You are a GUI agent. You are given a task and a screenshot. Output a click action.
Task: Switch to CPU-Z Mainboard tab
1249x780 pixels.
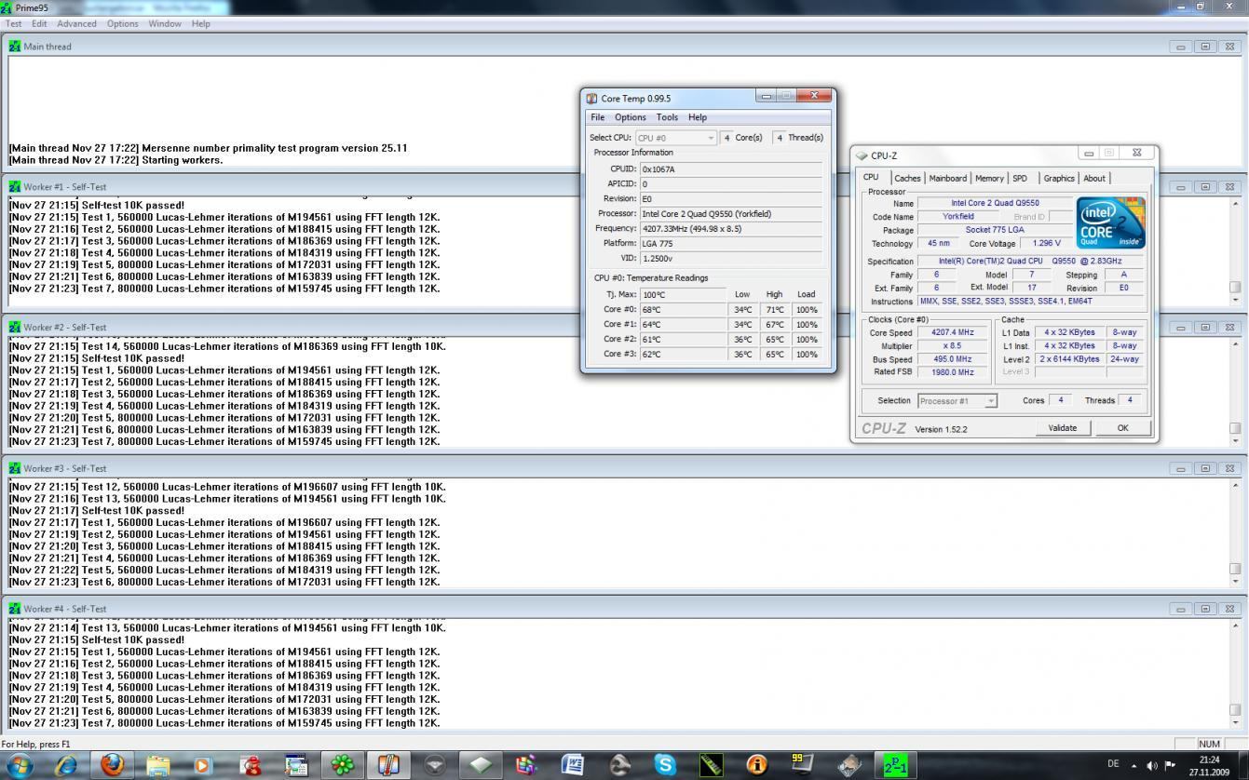pos(947,179)
